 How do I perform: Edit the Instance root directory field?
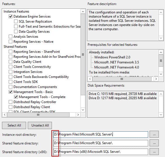101,134
